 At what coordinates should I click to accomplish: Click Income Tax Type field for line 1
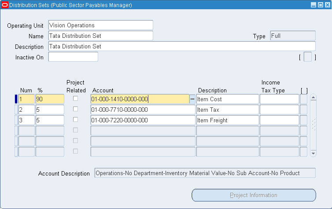coord(279,99)
